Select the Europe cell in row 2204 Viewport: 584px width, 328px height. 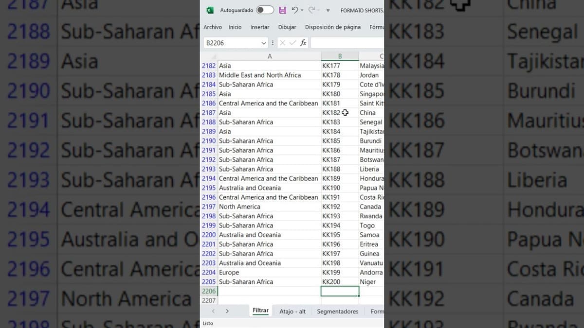tap(270, 273)
